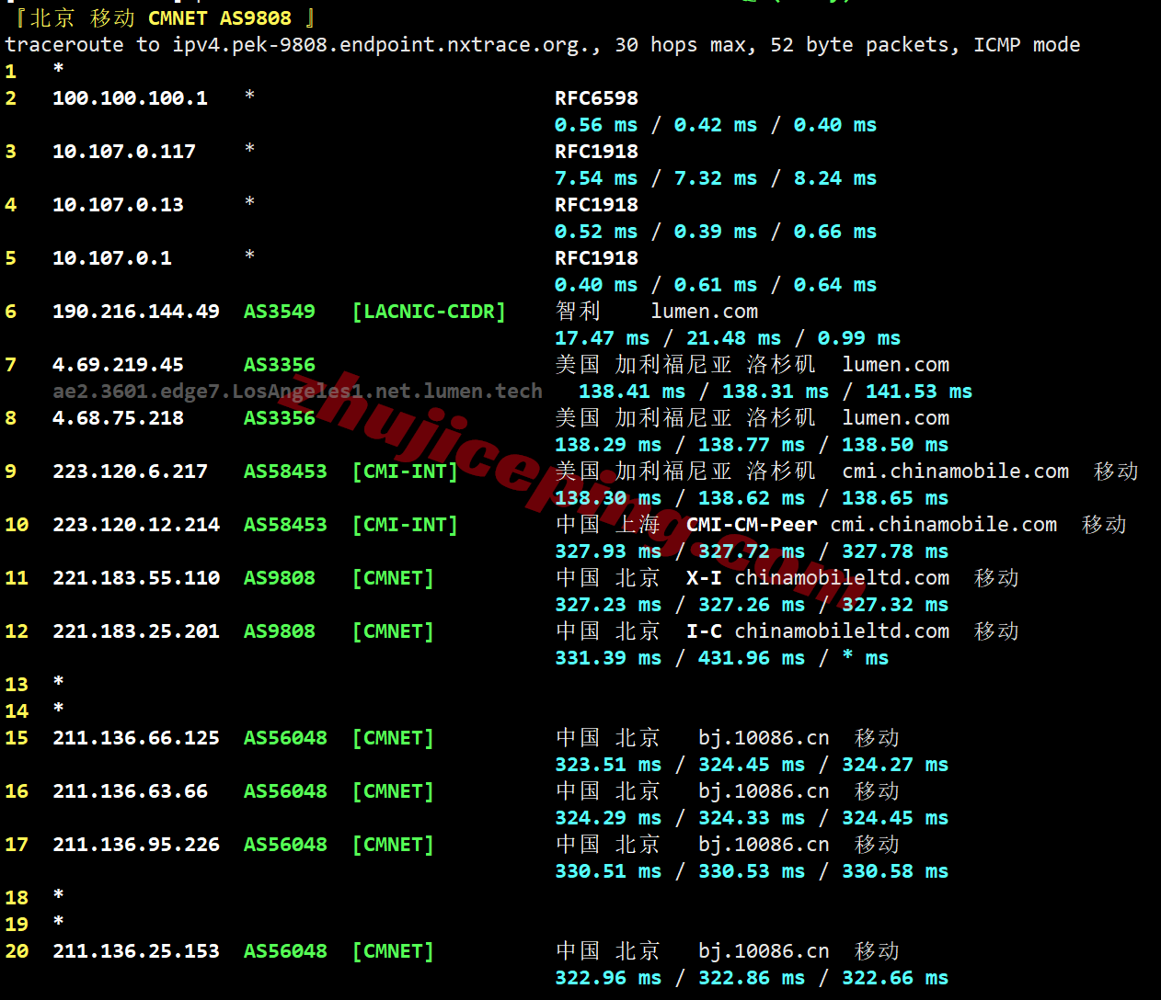Screen dimensions: 1161x1000
Task: Click the latency value 431.96 ms
Action: (752, 658)
